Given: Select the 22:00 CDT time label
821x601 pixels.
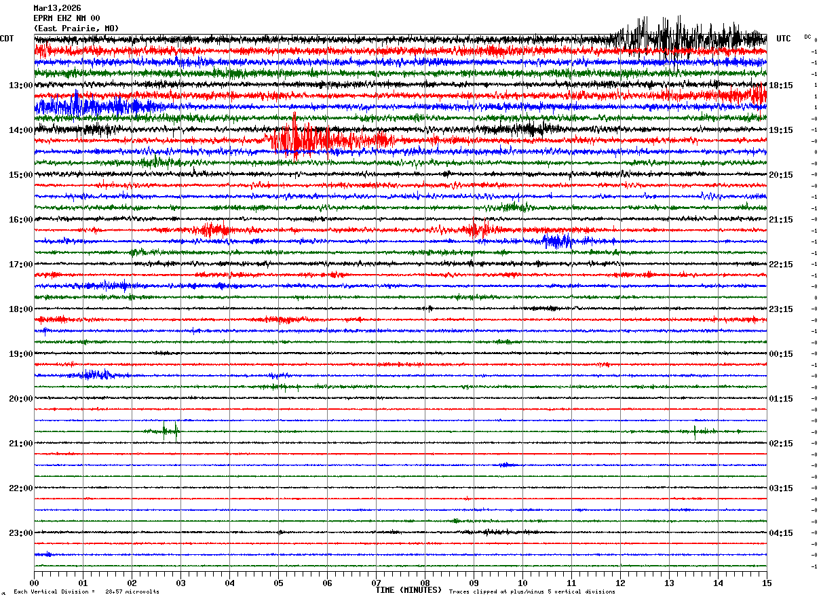Looking at the screenshot, I should (20, 488).
